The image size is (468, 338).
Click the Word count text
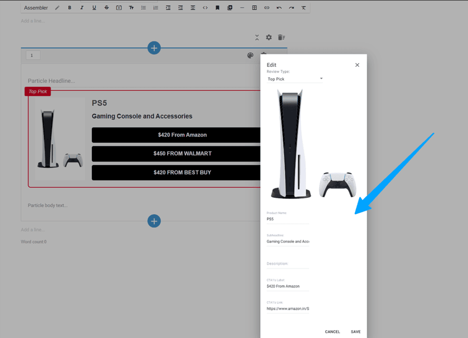click(34, 242)
